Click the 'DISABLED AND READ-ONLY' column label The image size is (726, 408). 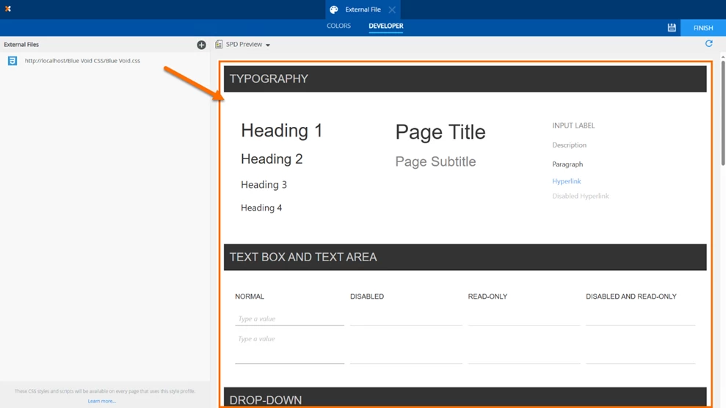pos(631,296)
